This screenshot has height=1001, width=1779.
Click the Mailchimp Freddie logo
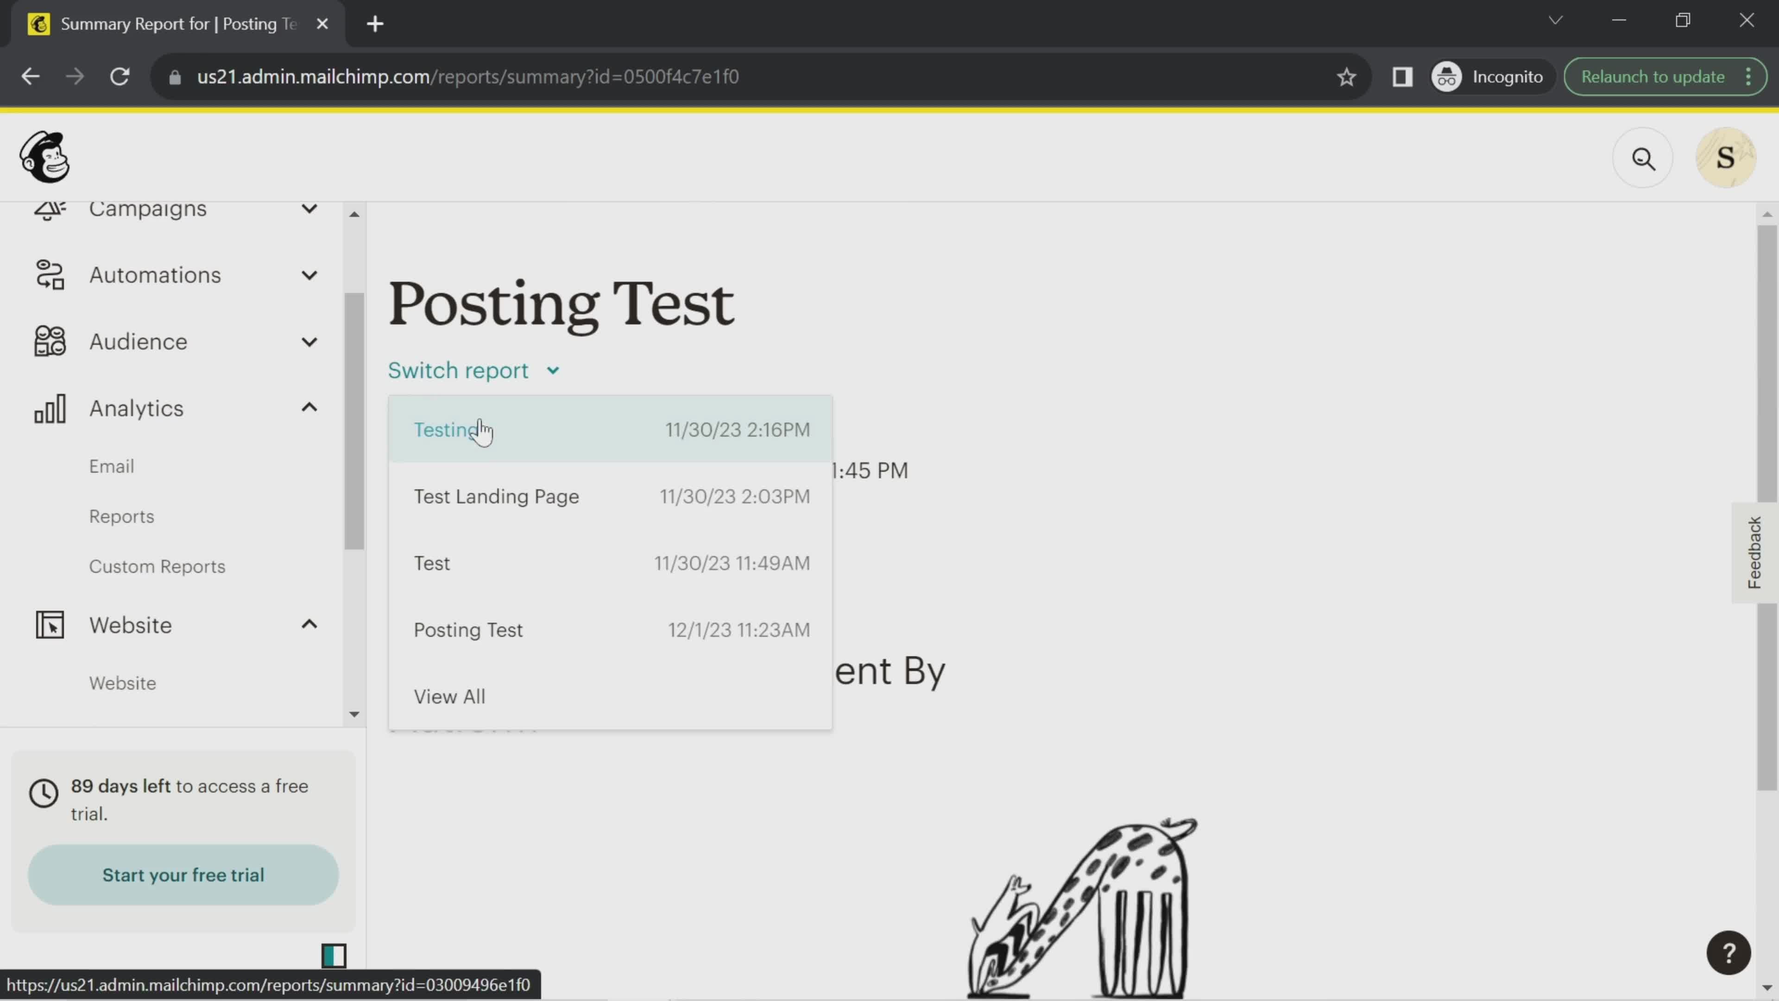pos(45,158)
